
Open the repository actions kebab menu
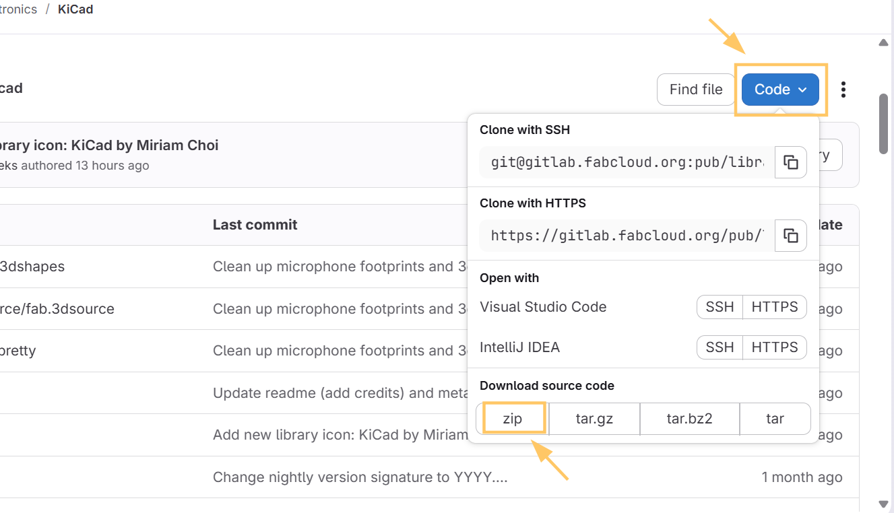[x=843, y=89]
